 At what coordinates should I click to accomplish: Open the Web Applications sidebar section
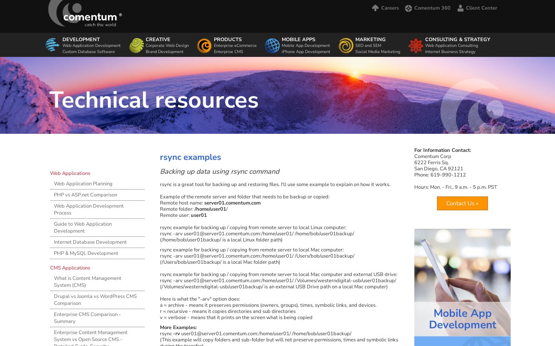click(70, 173)
